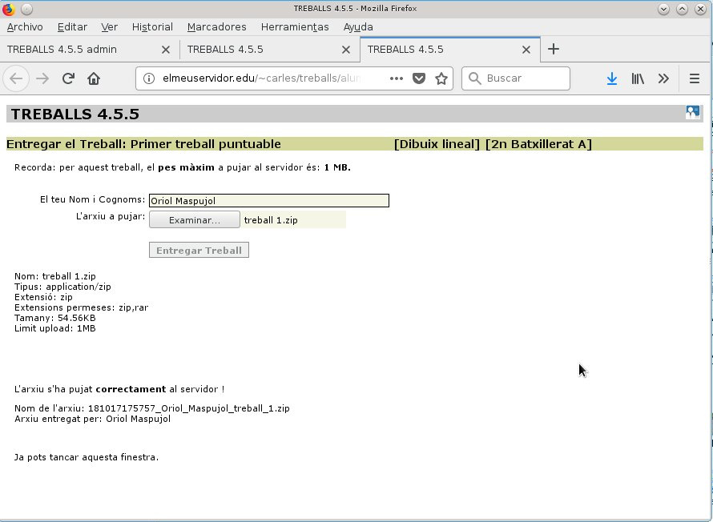The image size is (713, 522).
Task: Open a new tab with plus button
Action: pyautogui.click(x=554, y=49)
